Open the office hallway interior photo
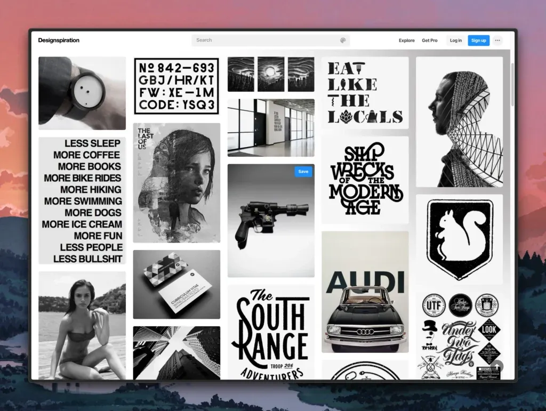This screenshot has height=411, width=546. (x=271, y=128)
